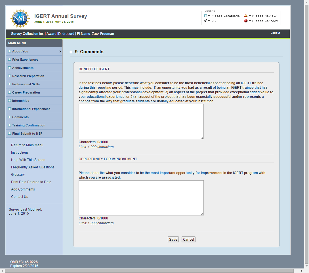Open the Glossary link
This screenshot has height=273, width=309.
18,175
